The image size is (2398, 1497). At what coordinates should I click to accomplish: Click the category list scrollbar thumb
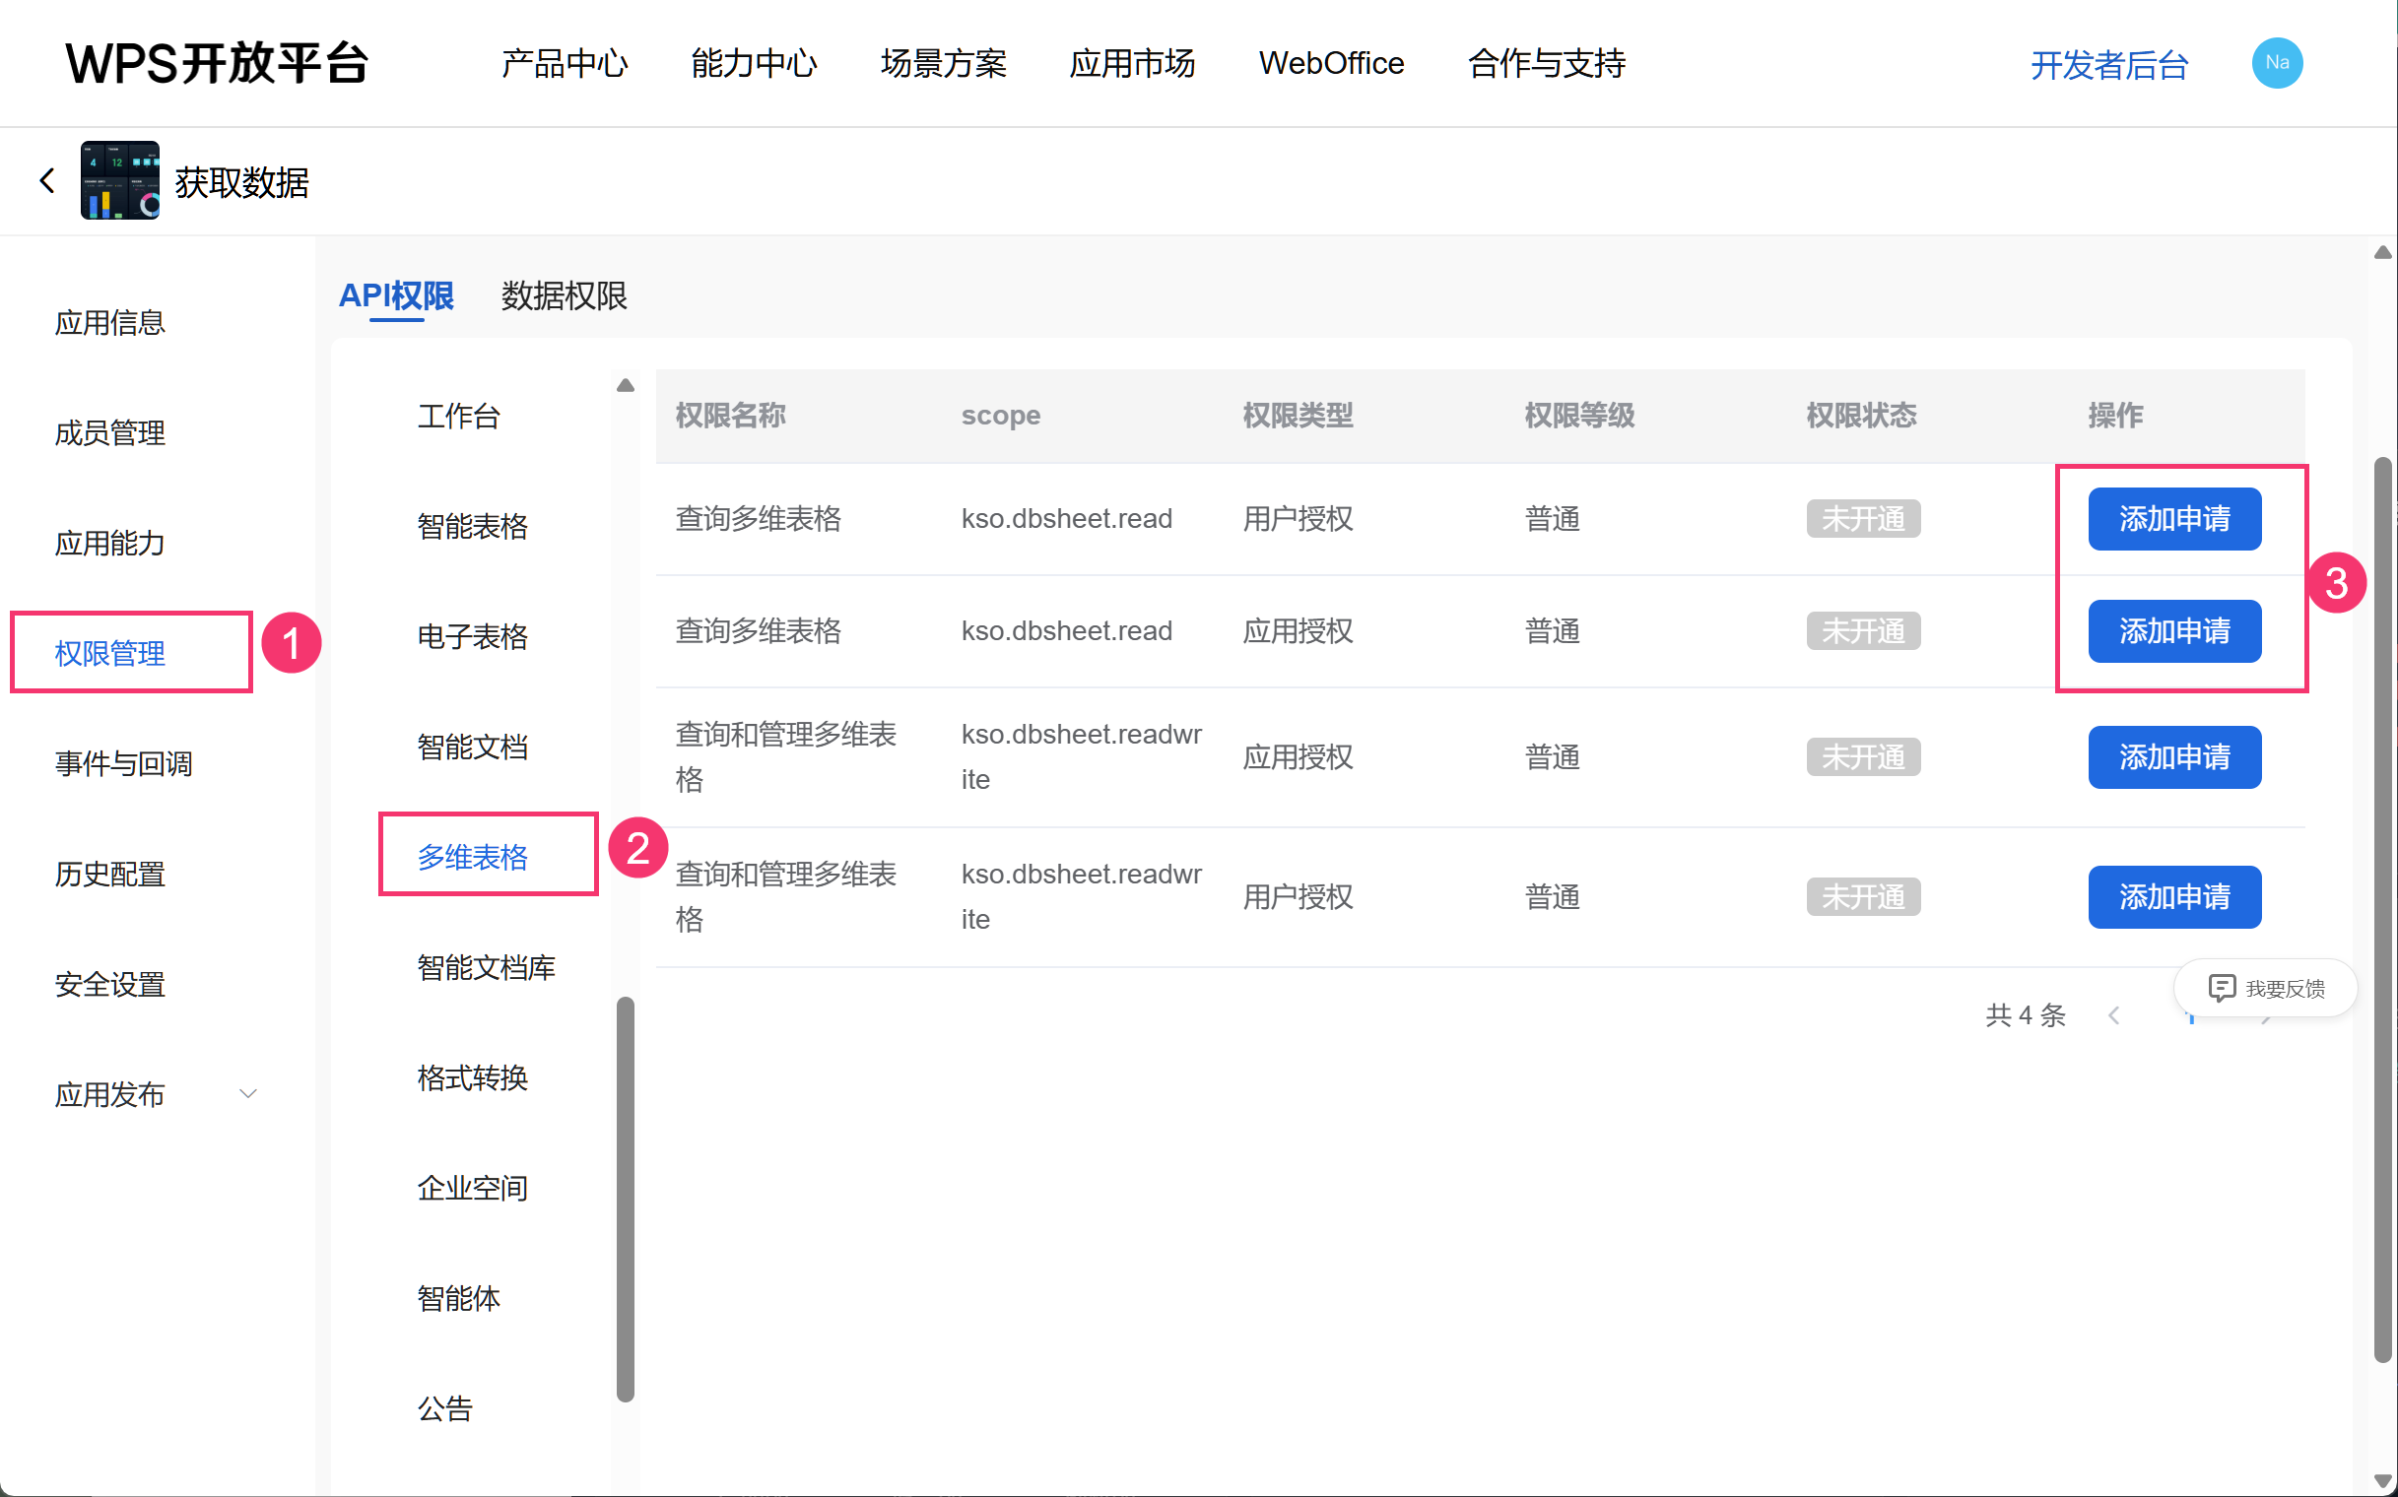coord(625,1198)
